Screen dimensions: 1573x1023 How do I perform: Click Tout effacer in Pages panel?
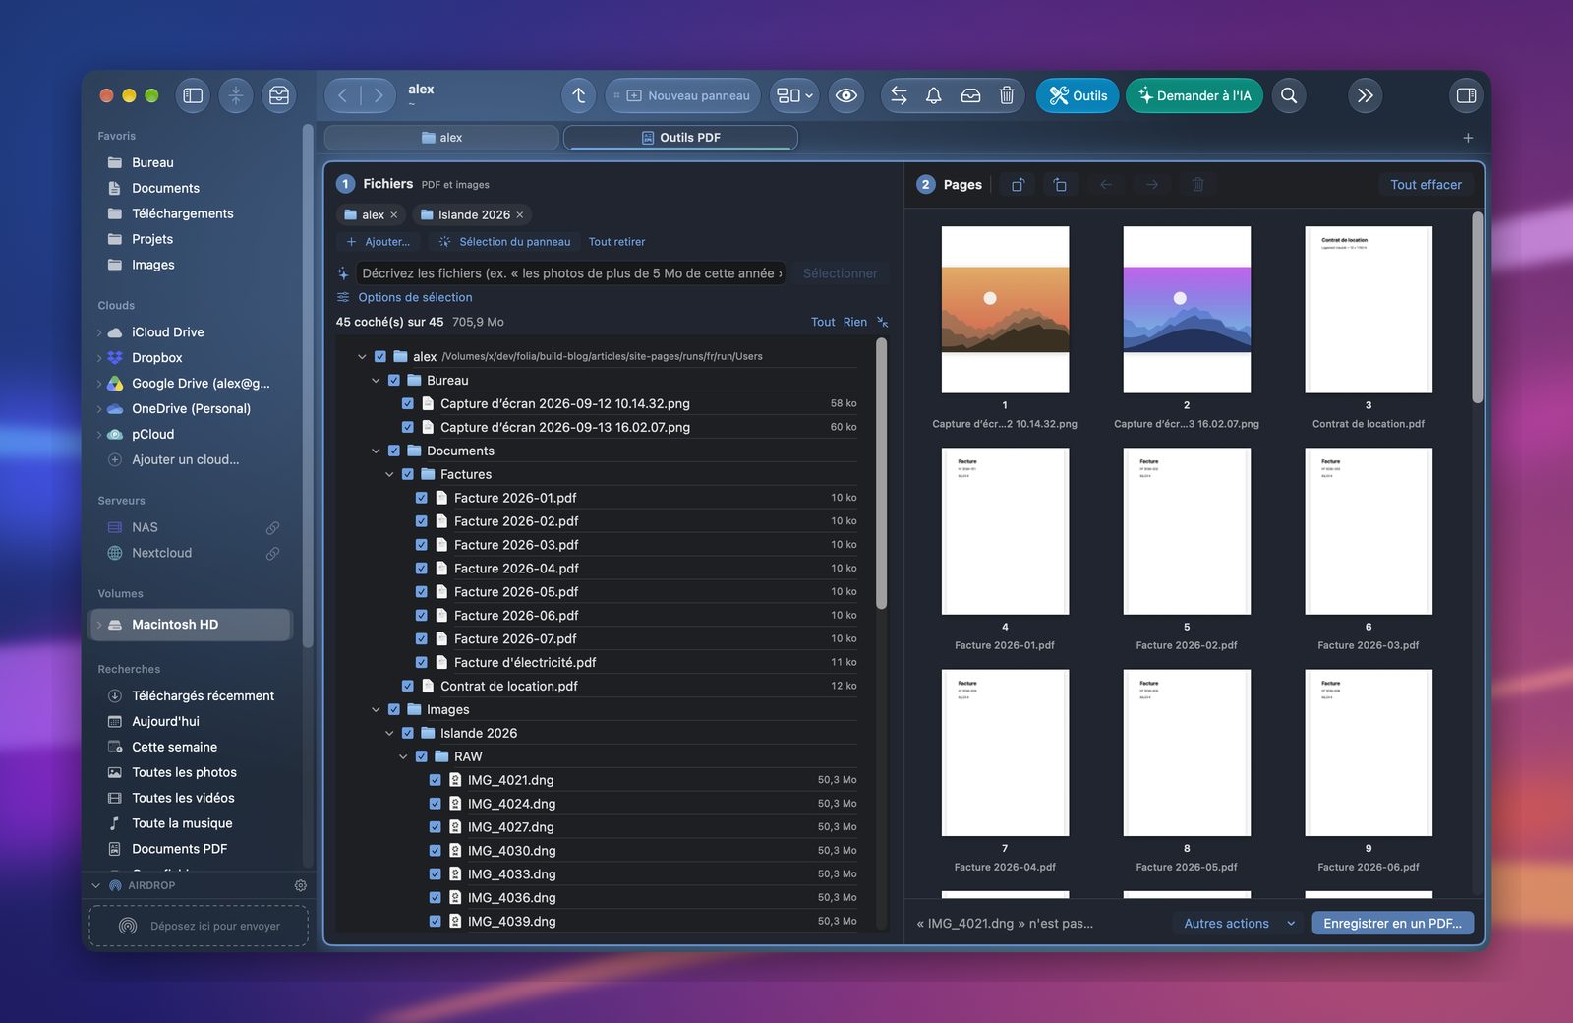(1426, 185)
